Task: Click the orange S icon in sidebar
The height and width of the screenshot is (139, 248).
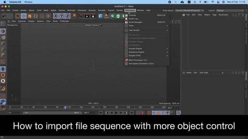Action: (3, 75)
